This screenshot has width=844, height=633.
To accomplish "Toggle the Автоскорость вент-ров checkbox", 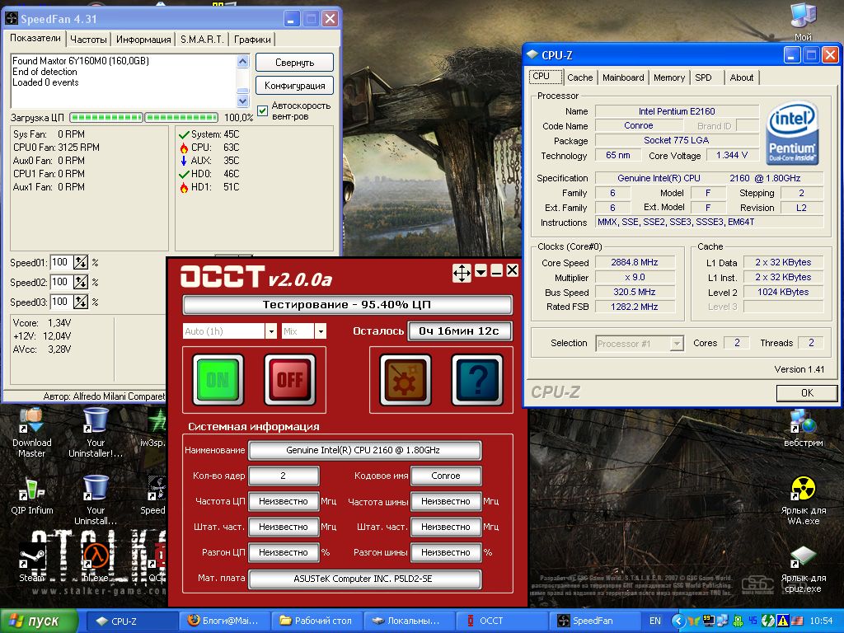I will coord(263,110).
